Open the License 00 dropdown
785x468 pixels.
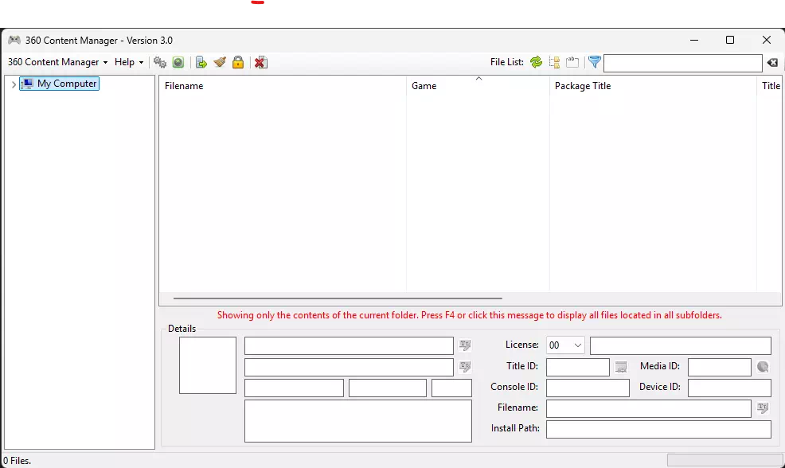[565, 345]
